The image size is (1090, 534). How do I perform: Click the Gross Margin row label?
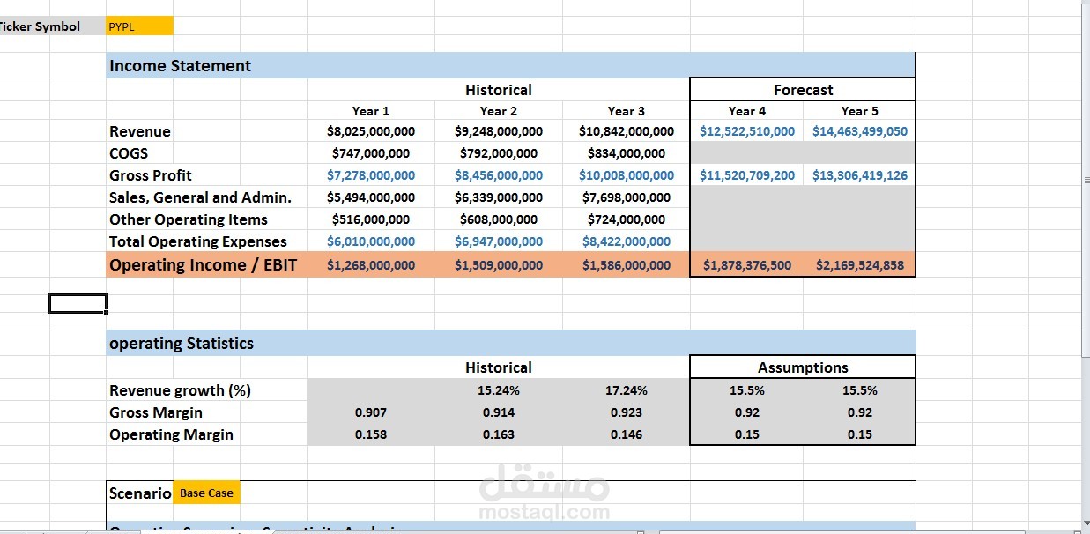tap(156, 412)
